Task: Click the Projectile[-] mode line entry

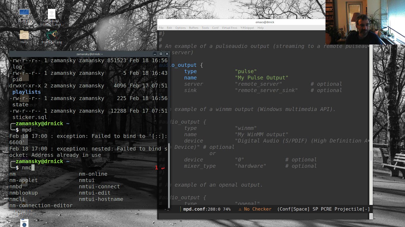Action: point(352,209)
